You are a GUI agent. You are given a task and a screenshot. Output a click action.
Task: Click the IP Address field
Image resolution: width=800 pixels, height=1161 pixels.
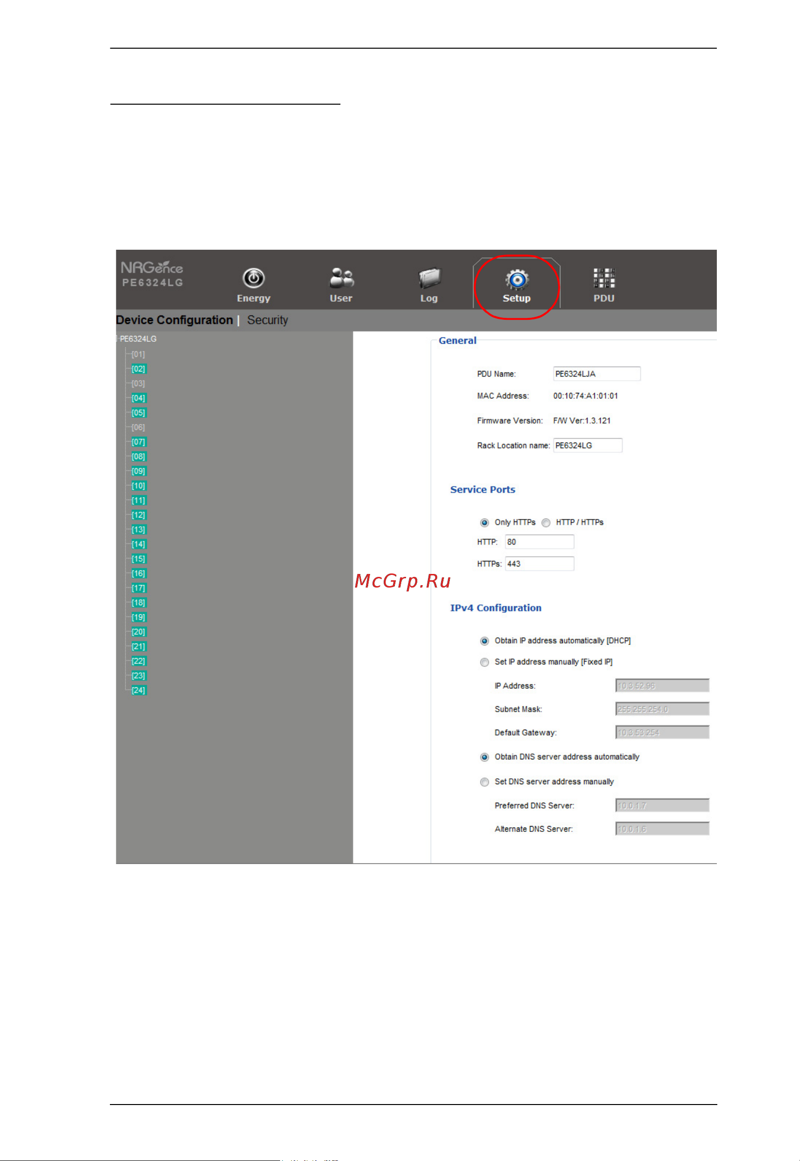click(x=662, y=686)
